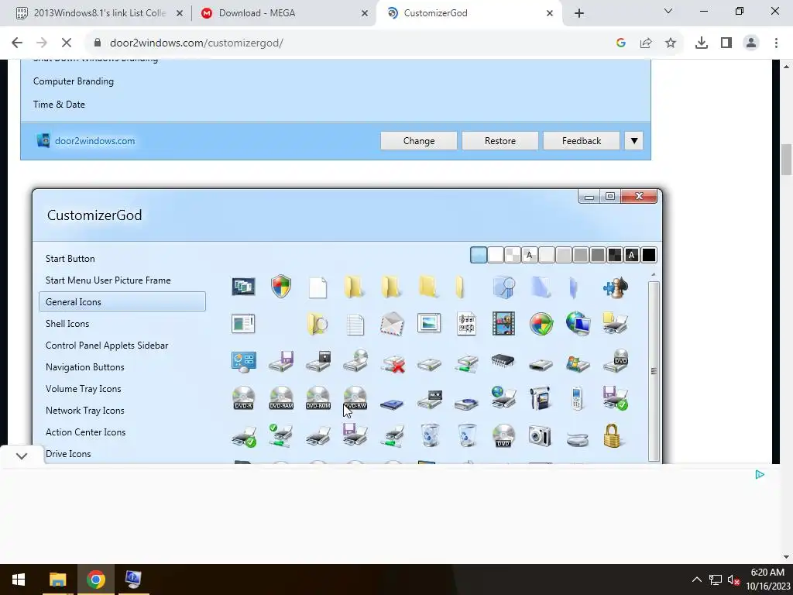Open File Explorer from the taskbar

(x=57, y=580)
